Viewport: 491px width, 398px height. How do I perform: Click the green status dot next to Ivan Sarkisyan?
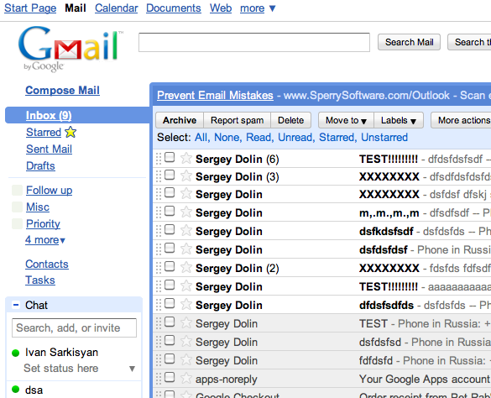tap(16, 353)
